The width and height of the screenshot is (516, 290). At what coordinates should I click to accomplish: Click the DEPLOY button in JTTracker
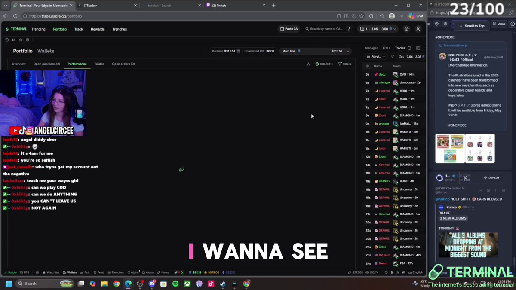[491, 177]
